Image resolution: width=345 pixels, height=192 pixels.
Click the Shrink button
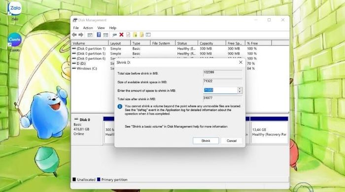click(206, 141)
